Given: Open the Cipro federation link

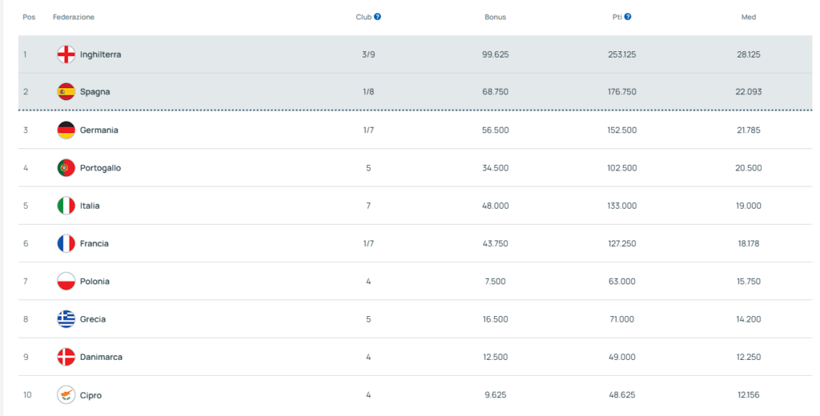Looking at the screenshot, I should pos(90,396).
